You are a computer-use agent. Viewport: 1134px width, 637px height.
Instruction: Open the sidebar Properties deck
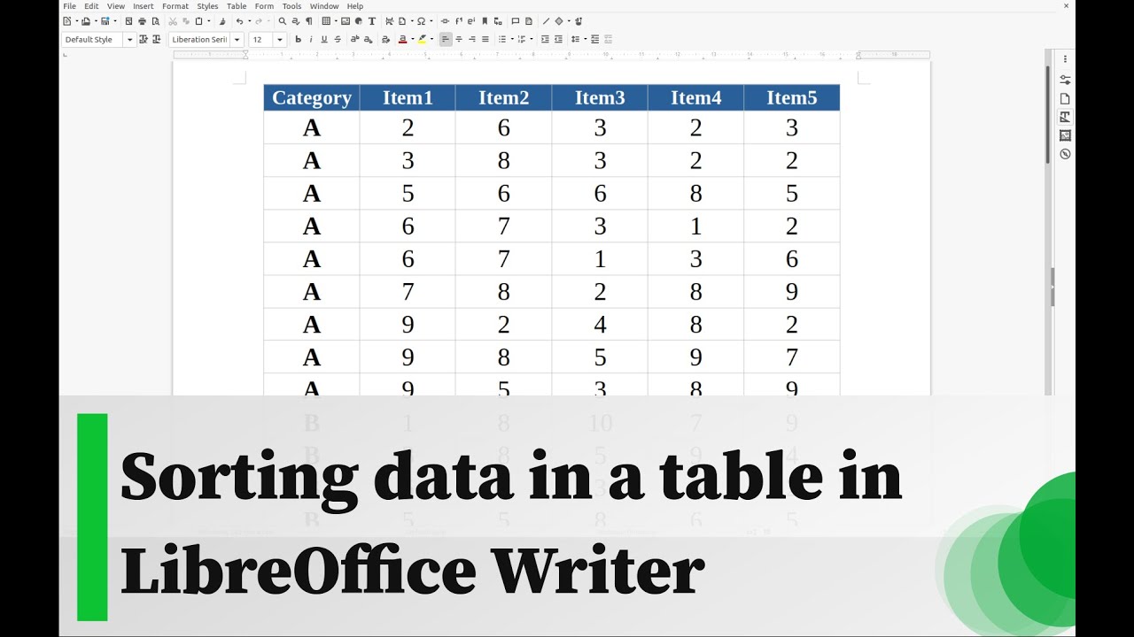pyautogui.click(x=1065, y=80)
